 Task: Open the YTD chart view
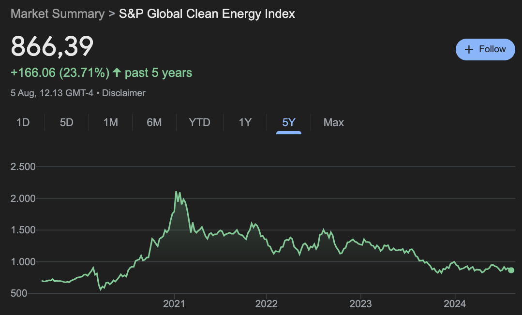click(x=200, y=123)
